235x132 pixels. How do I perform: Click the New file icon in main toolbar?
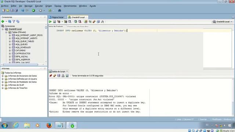[x=4, y=11]
